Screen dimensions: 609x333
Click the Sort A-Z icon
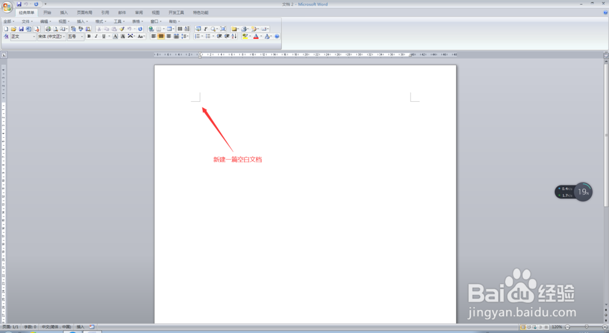pyautogui.click(x=234, y=36)
